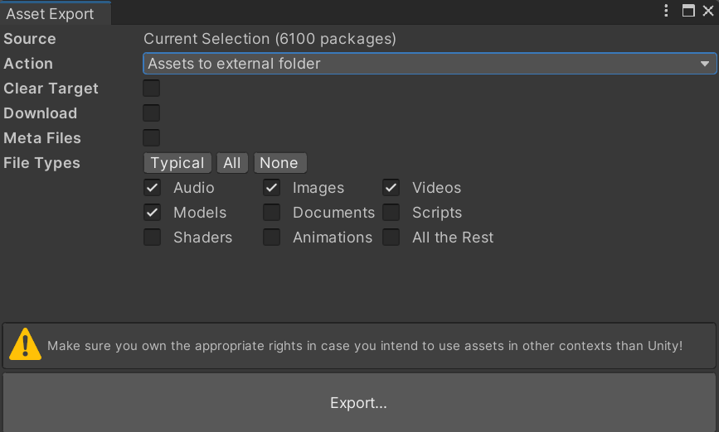Image resolution: width=719 pixels, height=432 pixels.
Task: Click the Animations label text
Action: coord(333,237)
